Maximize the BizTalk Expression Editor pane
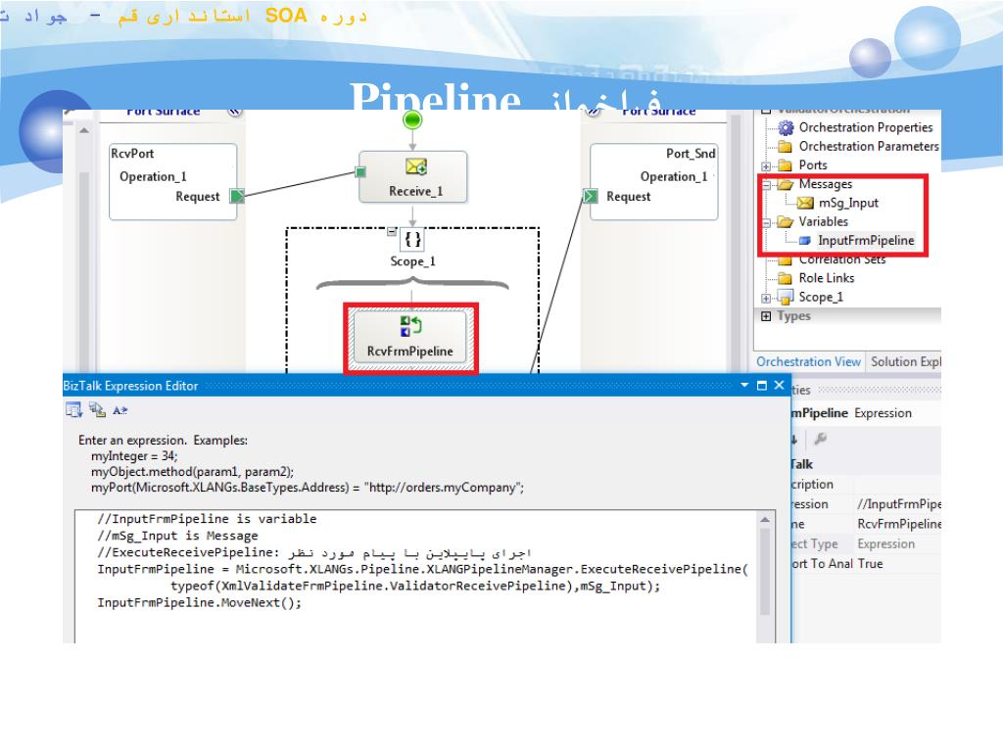The width and height of the screenshot is (1003, 752). tap(762, 385)
